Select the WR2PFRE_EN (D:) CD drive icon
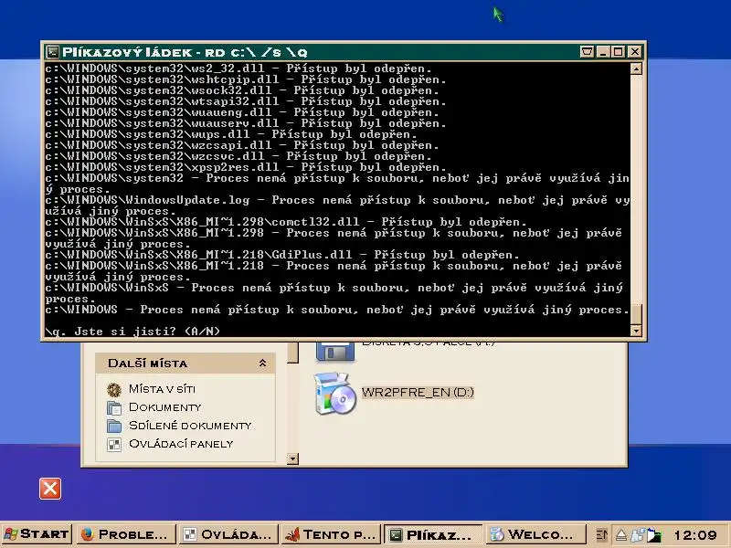The height and width of the screenshot is (548, 731). click(335, 394)
